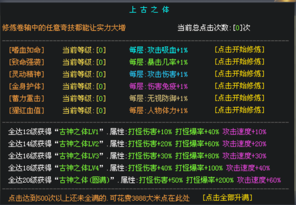Click 攻击速度+60% attribute text
The width and height of the screenshot is (296, 205).
pyautogui.click(x=259, y=180)
